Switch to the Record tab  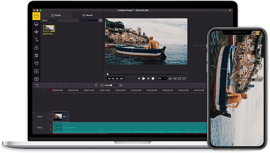pos(88,15)
